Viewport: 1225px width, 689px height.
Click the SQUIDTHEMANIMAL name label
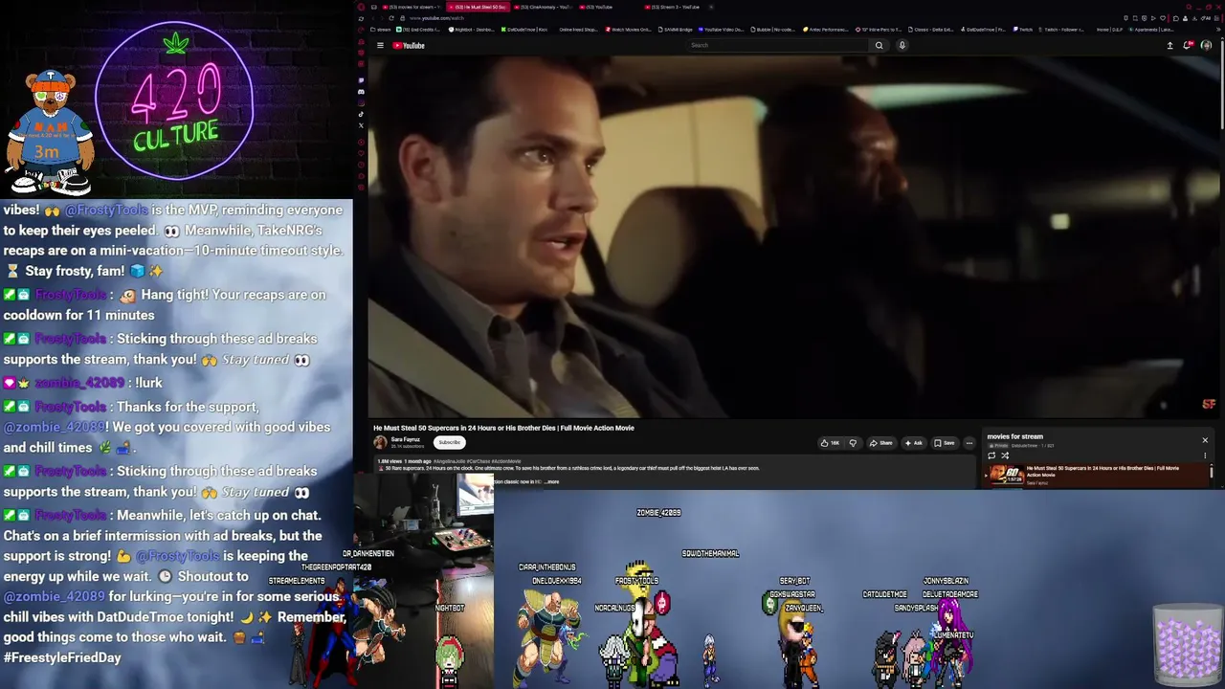coord(710,553)
